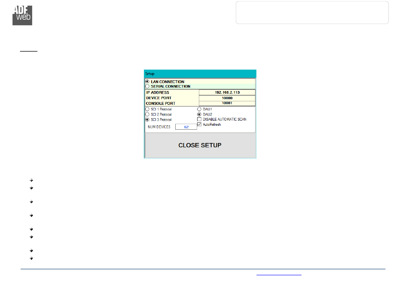Choose SCI 1 Protocol option
408x283 pixels.
(x=148, y=109)
